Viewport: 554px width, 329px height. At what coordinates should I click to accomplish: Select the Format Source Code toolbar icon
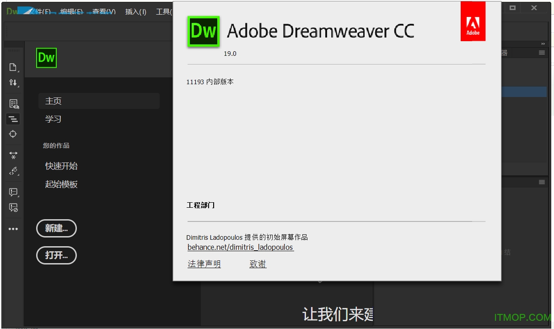[13, 119]
